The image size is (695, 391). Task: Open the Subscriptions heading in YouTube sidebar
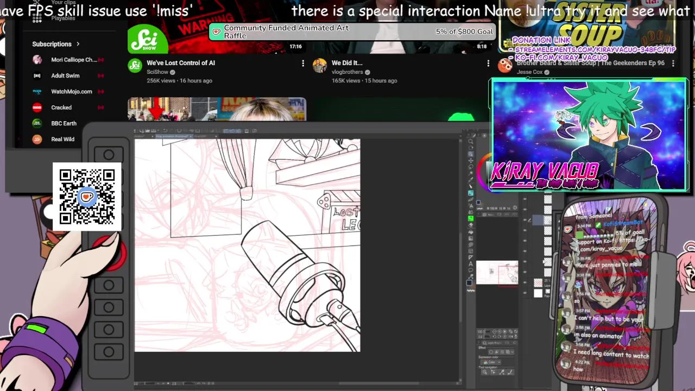(52, 44)
